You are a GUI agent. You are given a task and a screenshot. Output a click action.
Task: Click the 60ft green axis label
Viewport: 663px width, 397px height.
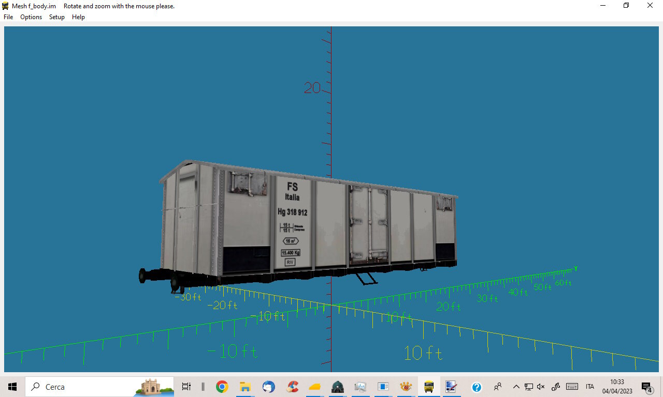tap(564, 283)
